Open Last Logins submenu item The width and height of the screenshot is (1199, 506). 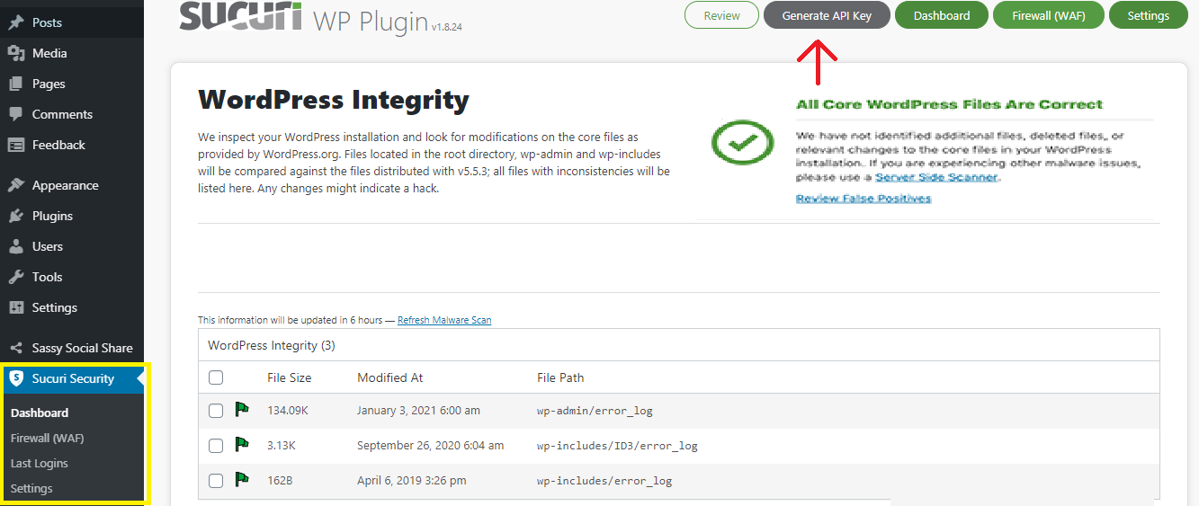point(40,463)
